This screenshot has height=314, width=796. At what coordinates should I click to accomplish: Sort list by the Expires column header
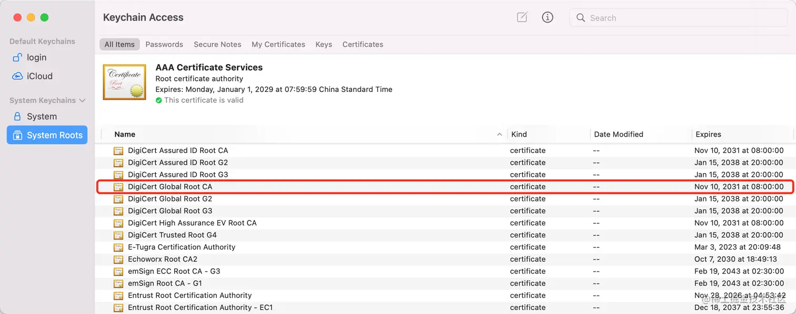pyautogui.click(x=708, y=134)
